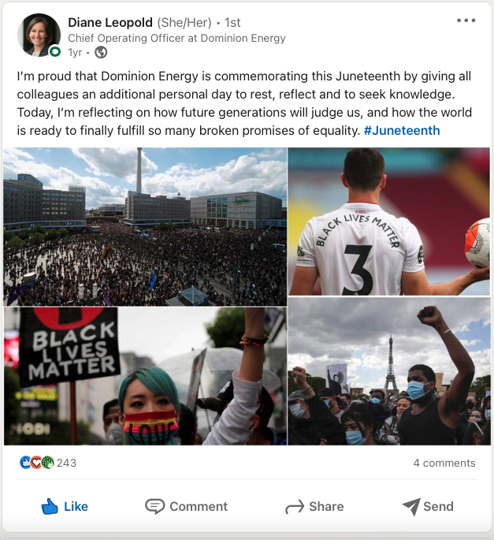Screen dimensions: 494x540
Task: Open Diane Leopold's name link
Action: pos(110,23)
